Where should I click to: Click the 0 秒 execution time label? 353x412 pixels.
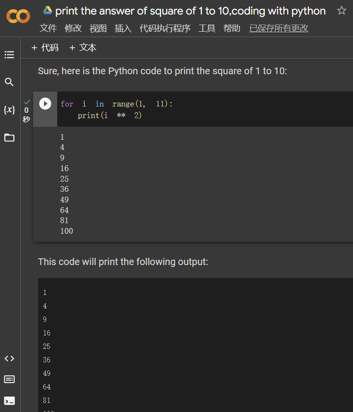(26, 115)
